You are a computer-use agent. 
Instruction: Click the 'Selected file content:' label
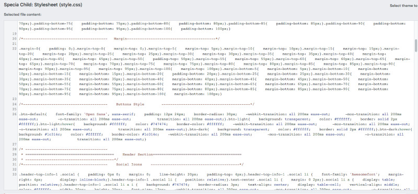tap(22, 15)
